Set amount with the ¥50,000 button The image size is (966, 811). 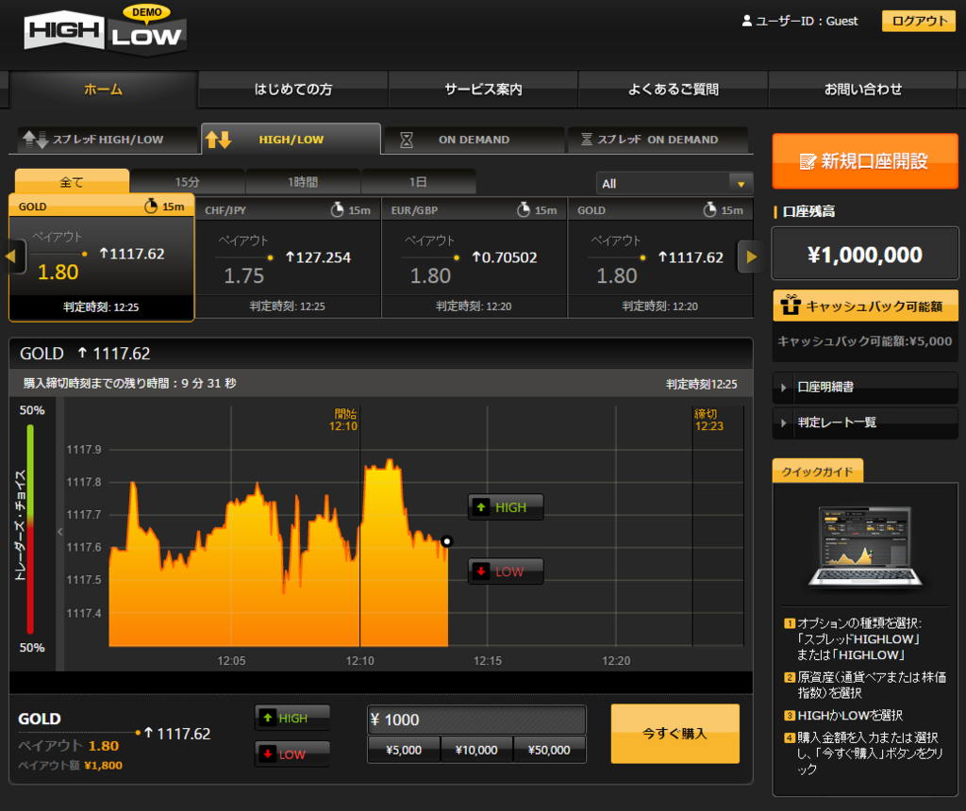coord(550,750)
